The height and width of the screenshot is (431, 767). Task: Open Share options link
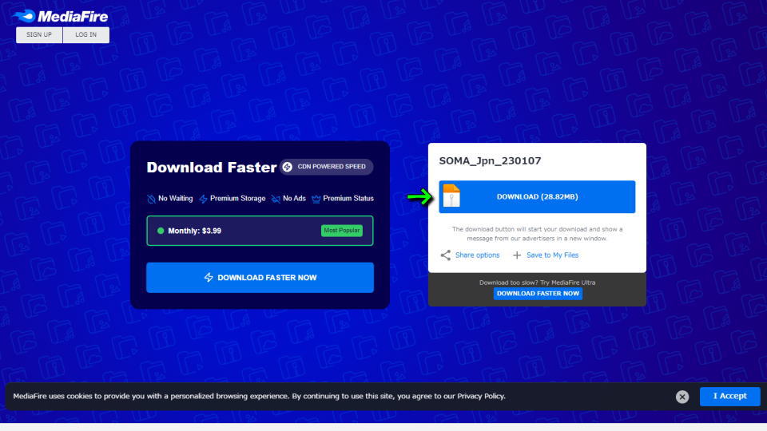point(478,255)
